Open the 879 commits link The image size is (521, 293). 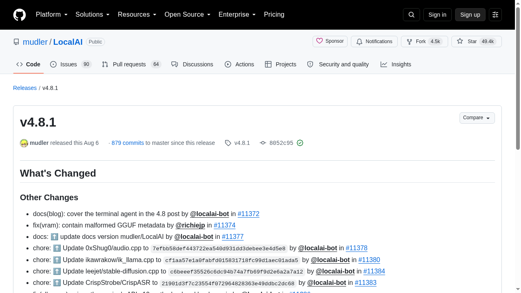[128, 143]
